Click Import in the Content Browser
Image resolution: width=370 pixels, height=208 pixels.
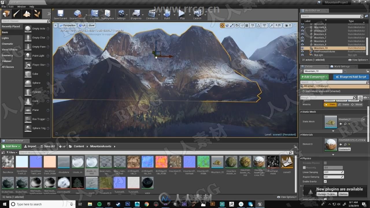[30, 146]
